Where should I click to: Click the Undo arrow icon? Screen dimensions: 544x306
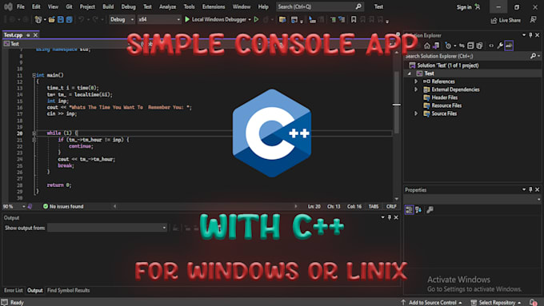pos(81,20)
